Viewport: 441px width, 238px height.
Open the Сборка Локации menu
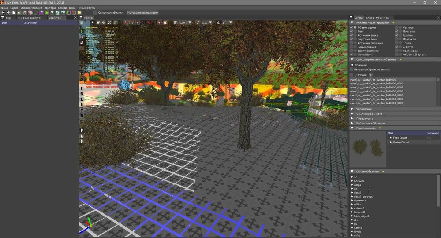pyautogui.click(x=31, y=8)
